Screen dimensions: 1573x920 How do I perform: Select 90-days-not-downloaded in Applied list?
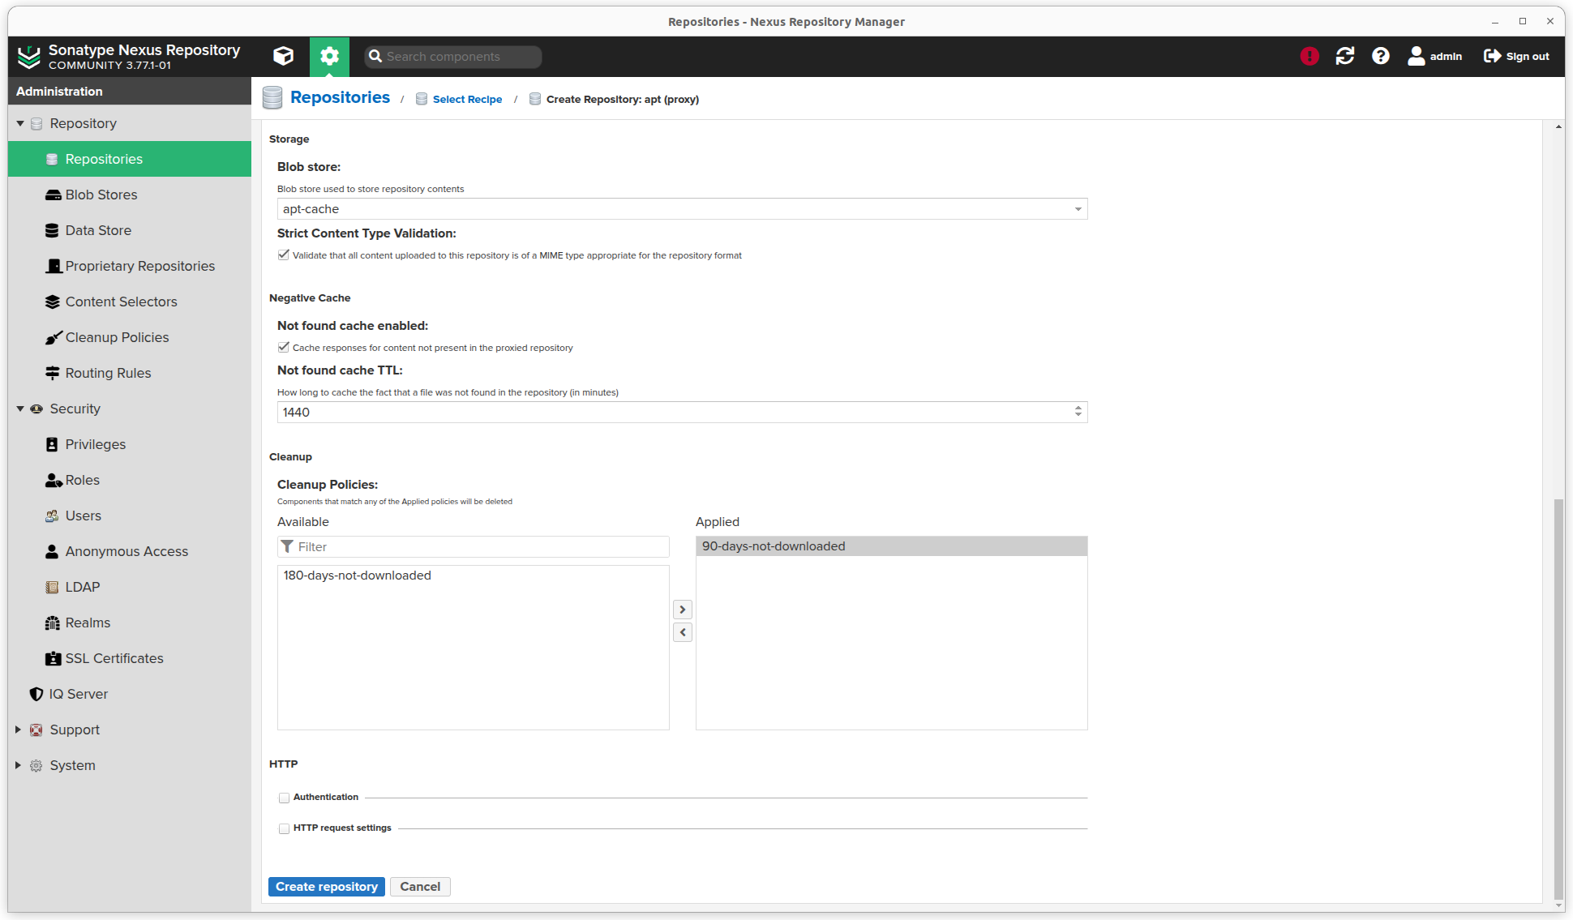point(892,546)
